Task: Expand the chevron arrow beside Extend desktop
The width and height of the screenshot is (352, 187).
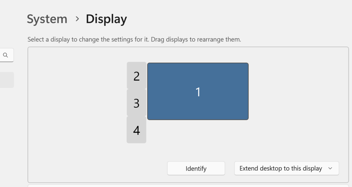Action: coord(330,168)
